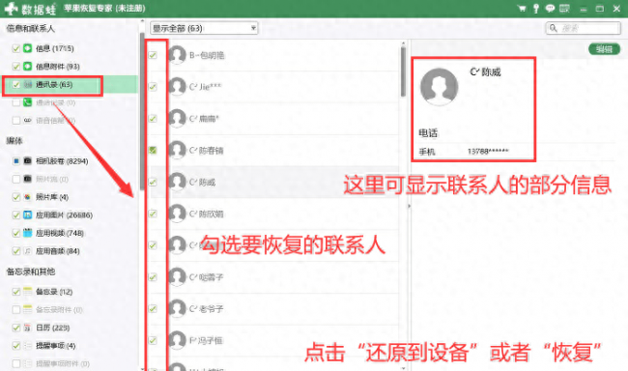Uncheck contact 冯子恒 checkbox
Screen dimensions: 628x371
[x=153, y=340]
